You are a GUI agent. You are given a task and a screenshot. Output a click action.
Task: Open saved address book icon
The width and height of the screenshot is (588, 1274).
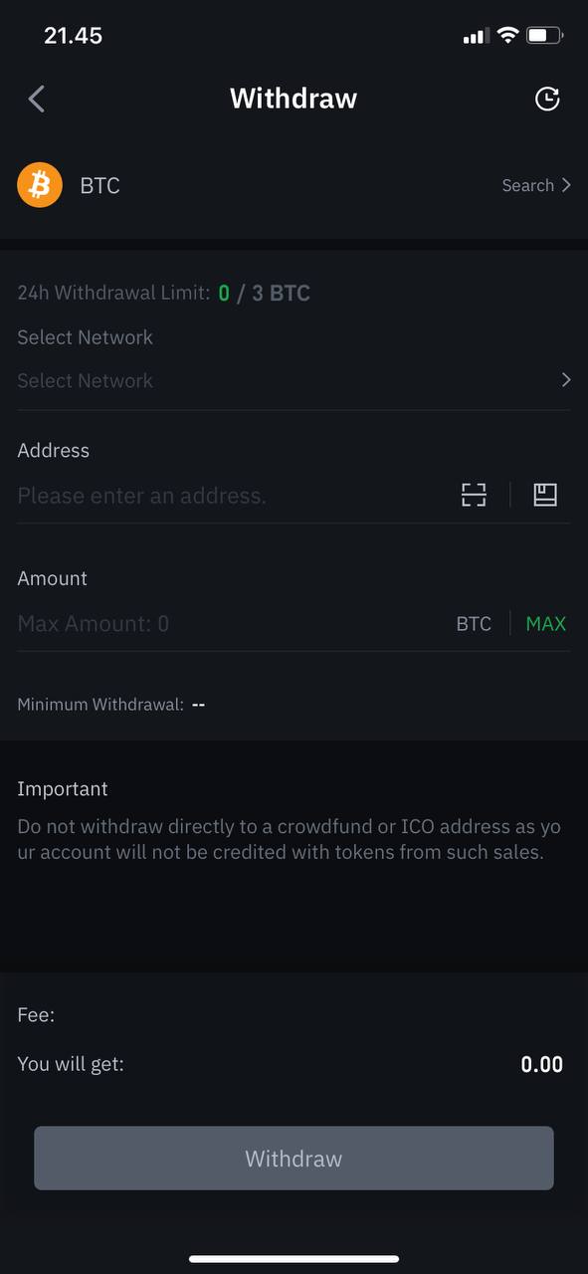tap(545, 495)
